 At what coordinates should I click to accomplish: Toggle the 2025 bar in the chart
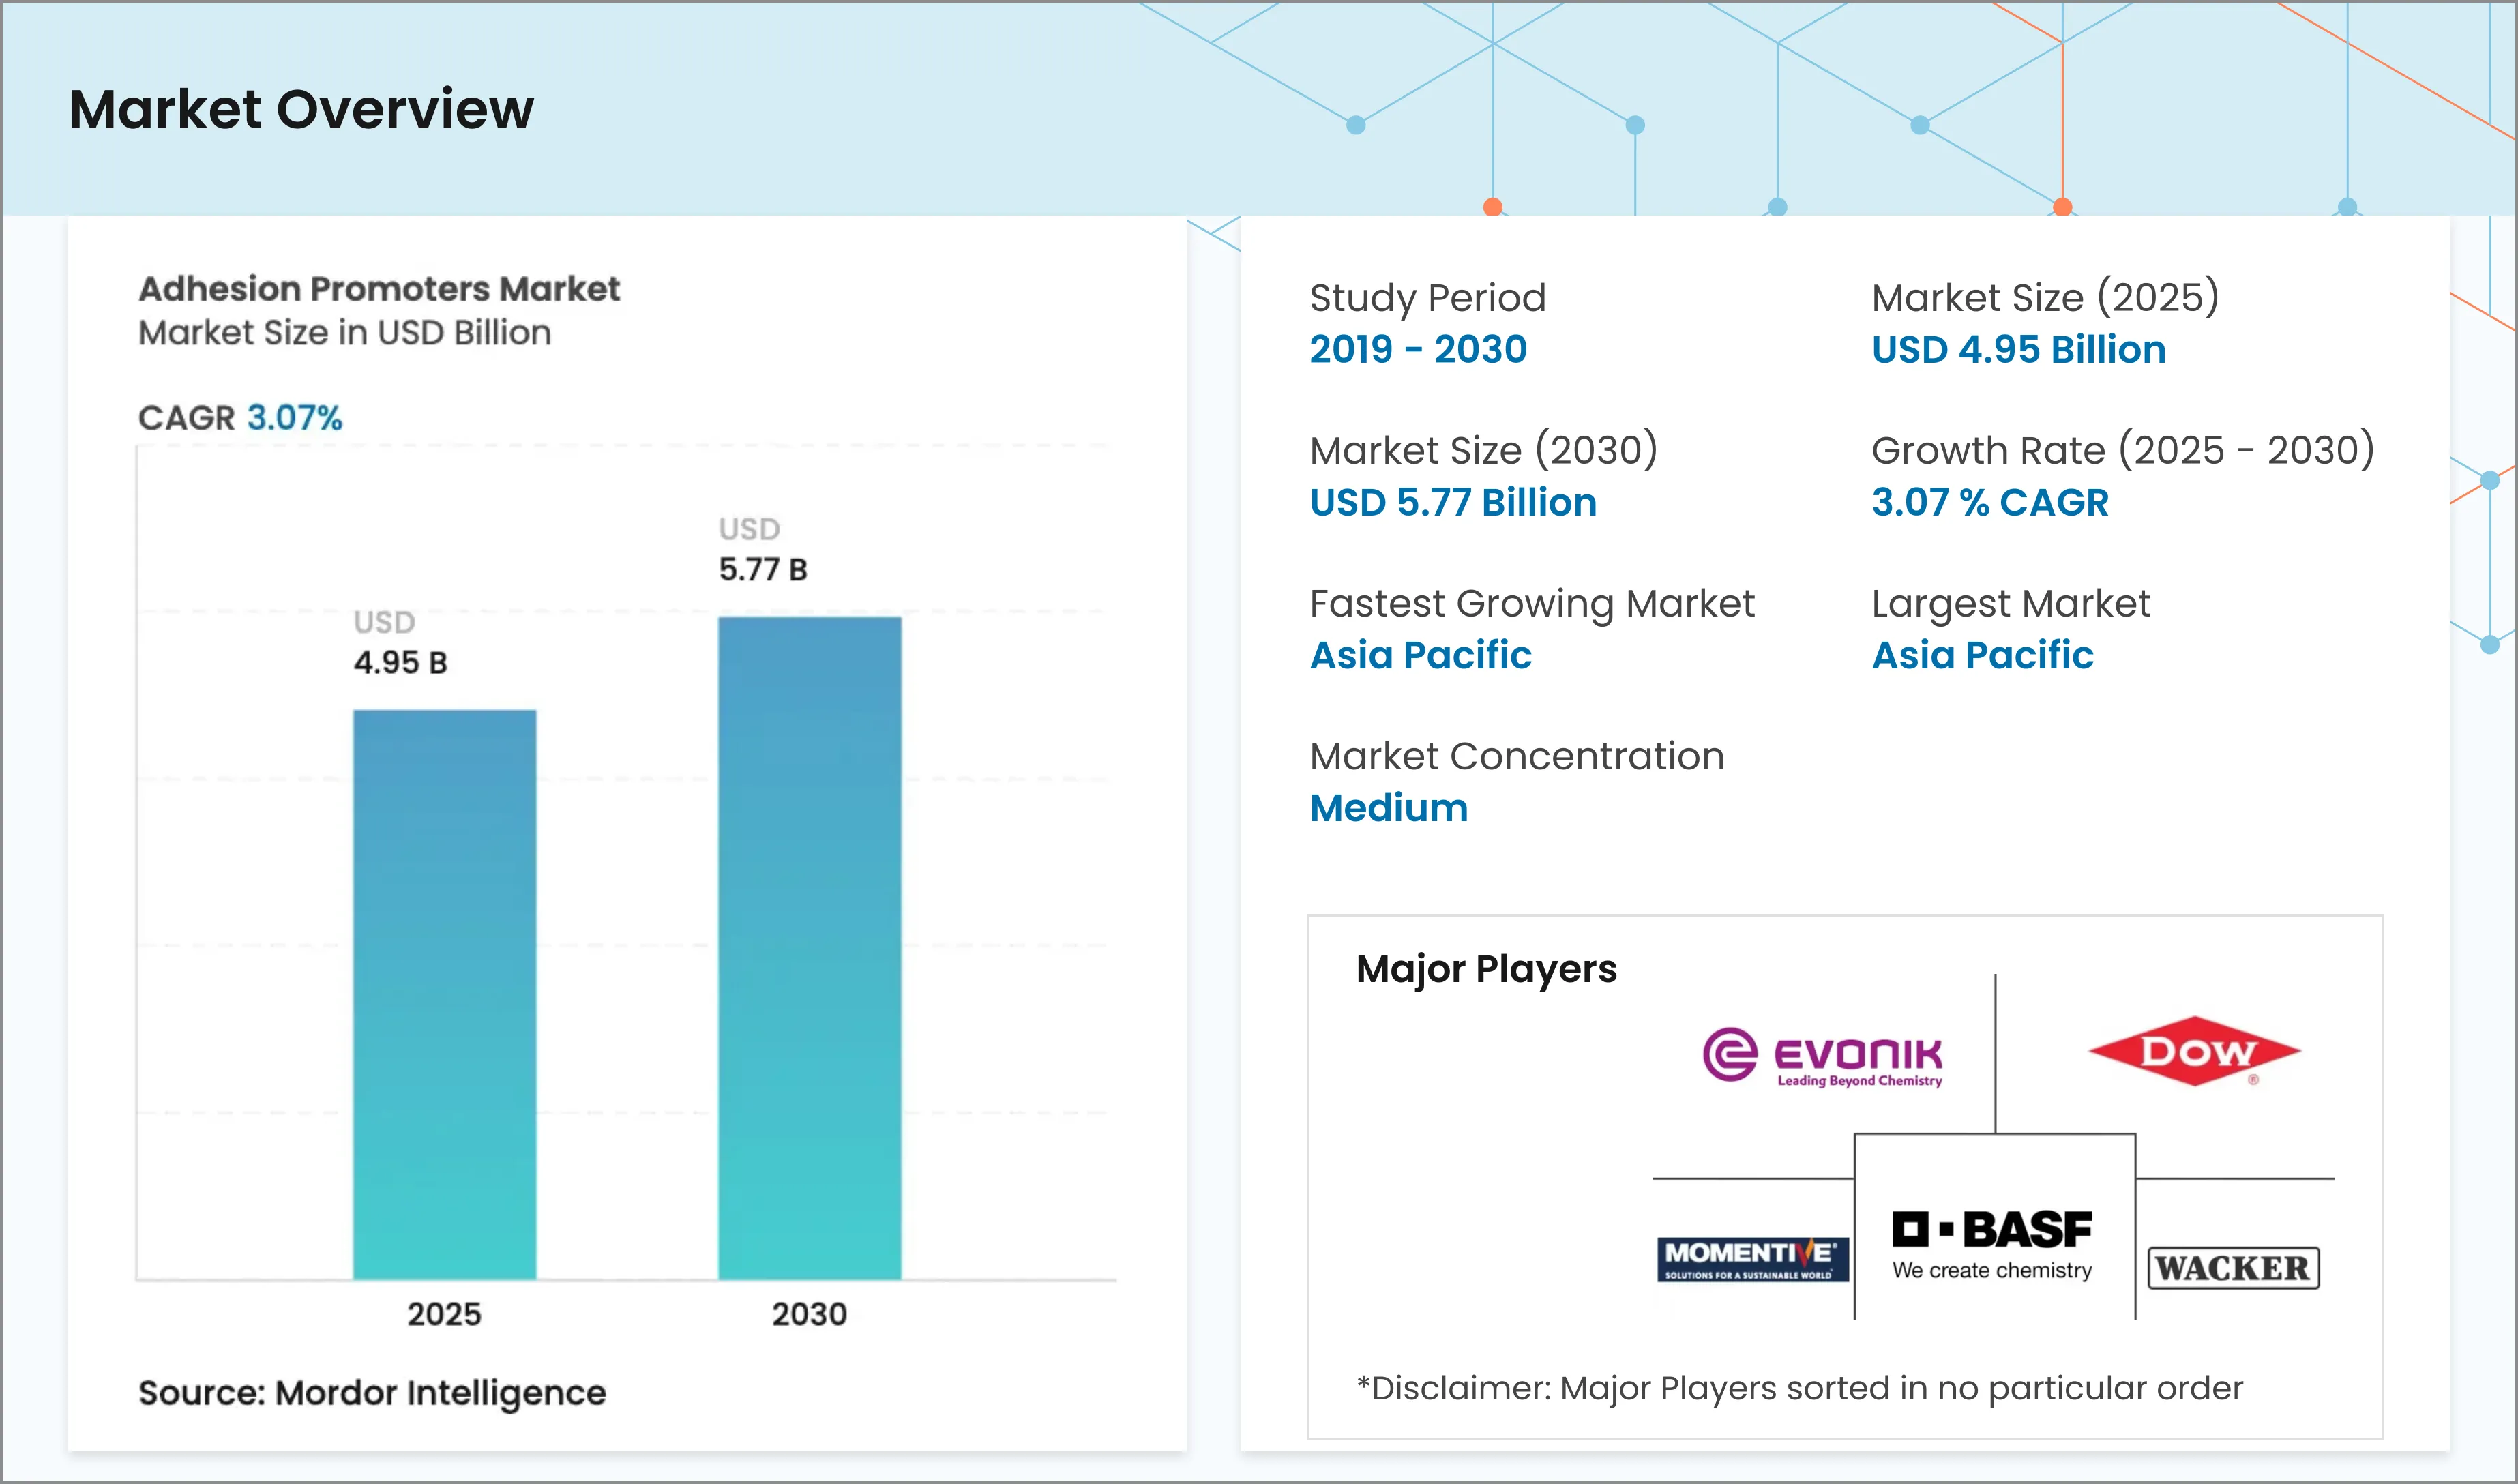[x=444, y=1000]
